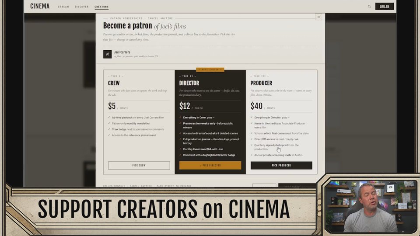Click the Tier I label

point(115,76)
